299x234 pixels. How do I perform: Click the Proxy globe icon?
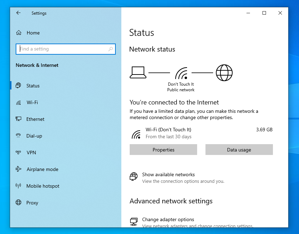18,203
